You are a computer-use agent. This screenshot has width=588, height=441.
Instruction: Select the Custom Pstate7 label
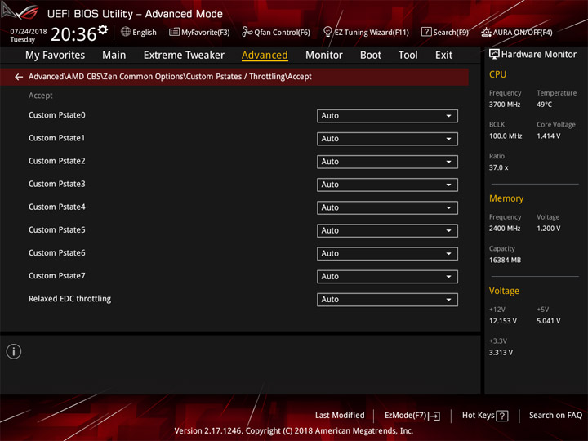coord(57,276)
